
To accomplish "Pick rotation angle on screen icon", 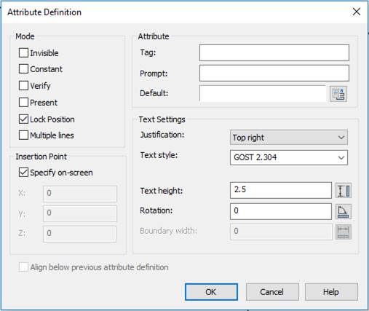I will (x=344, y=211).
